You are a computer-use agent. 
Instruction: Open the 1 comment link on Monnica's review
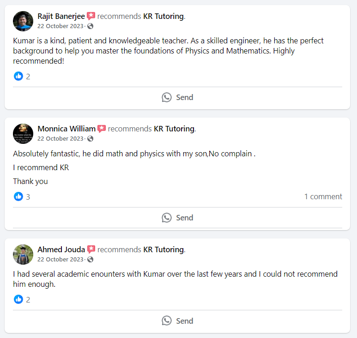click(323, 196)
